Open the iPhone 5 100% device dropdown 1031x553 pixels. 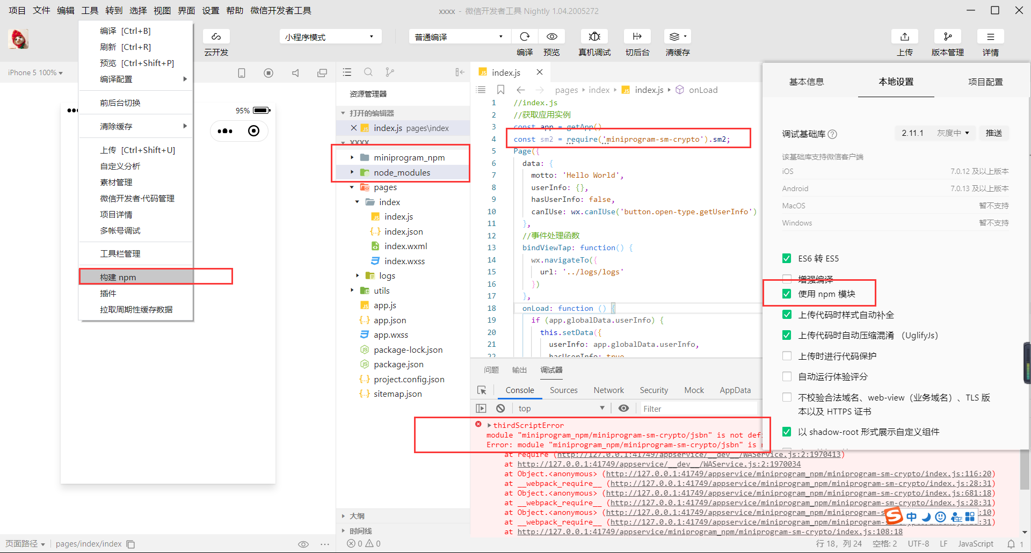pyautogui.click(x=35, y=73)
